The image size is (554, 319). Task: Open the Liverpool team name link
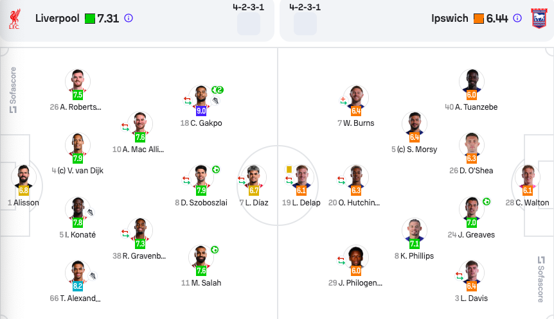tap(57, 19)
